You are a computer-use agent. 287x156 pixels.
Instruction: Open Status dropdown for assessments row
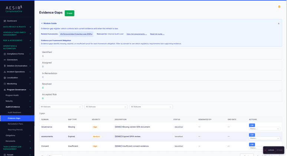[264, 138]
